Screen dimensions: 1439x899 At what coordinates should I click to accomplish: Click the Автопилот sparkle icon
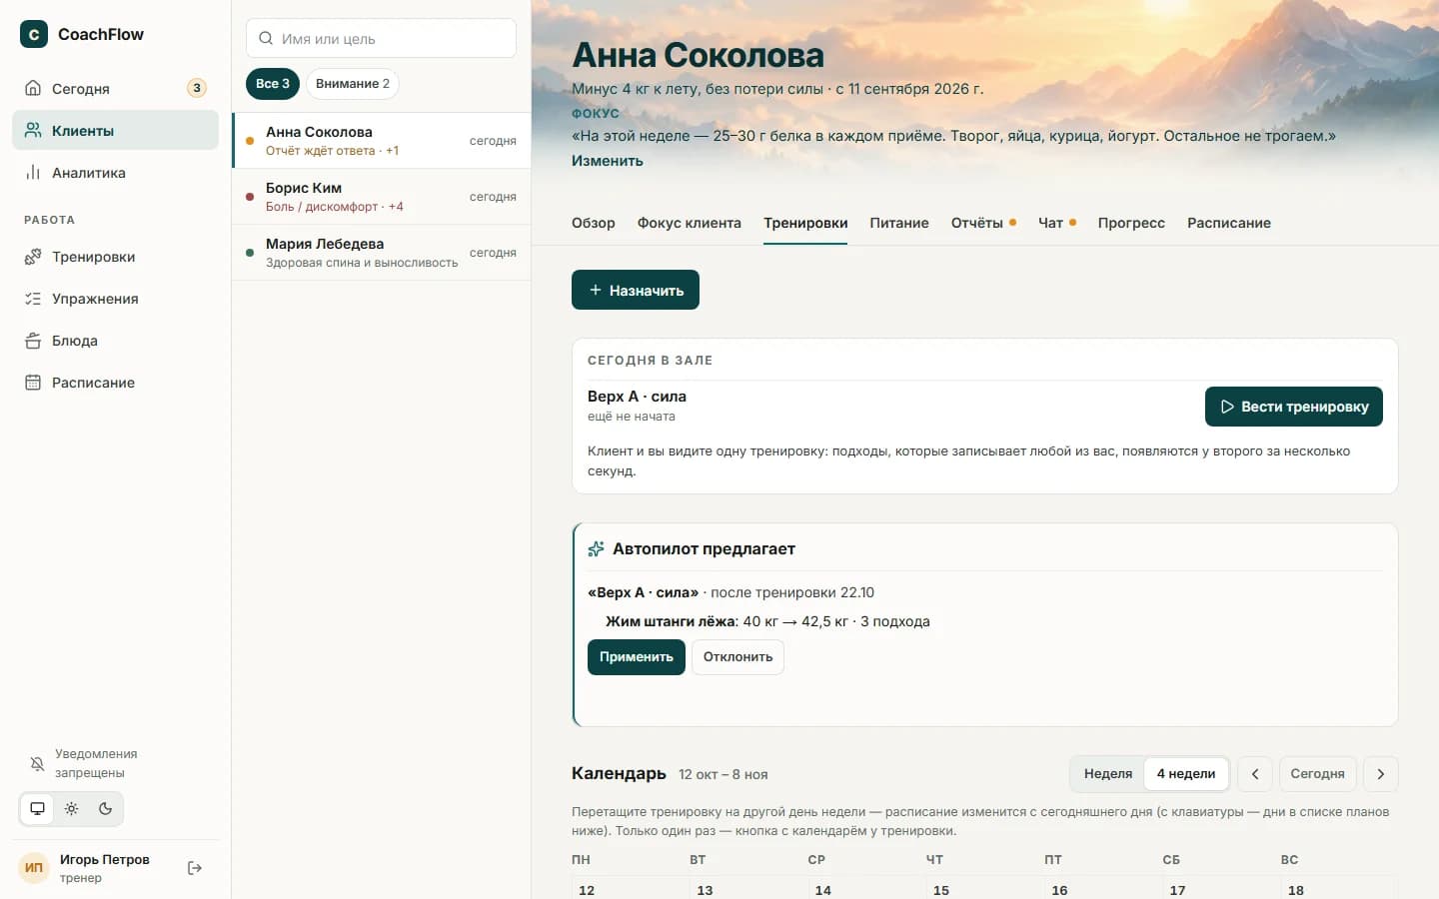[x=596, y=548]
